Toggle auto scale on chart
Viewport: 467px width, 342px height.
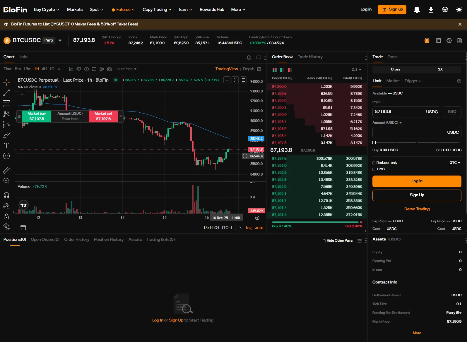point(259,228)
